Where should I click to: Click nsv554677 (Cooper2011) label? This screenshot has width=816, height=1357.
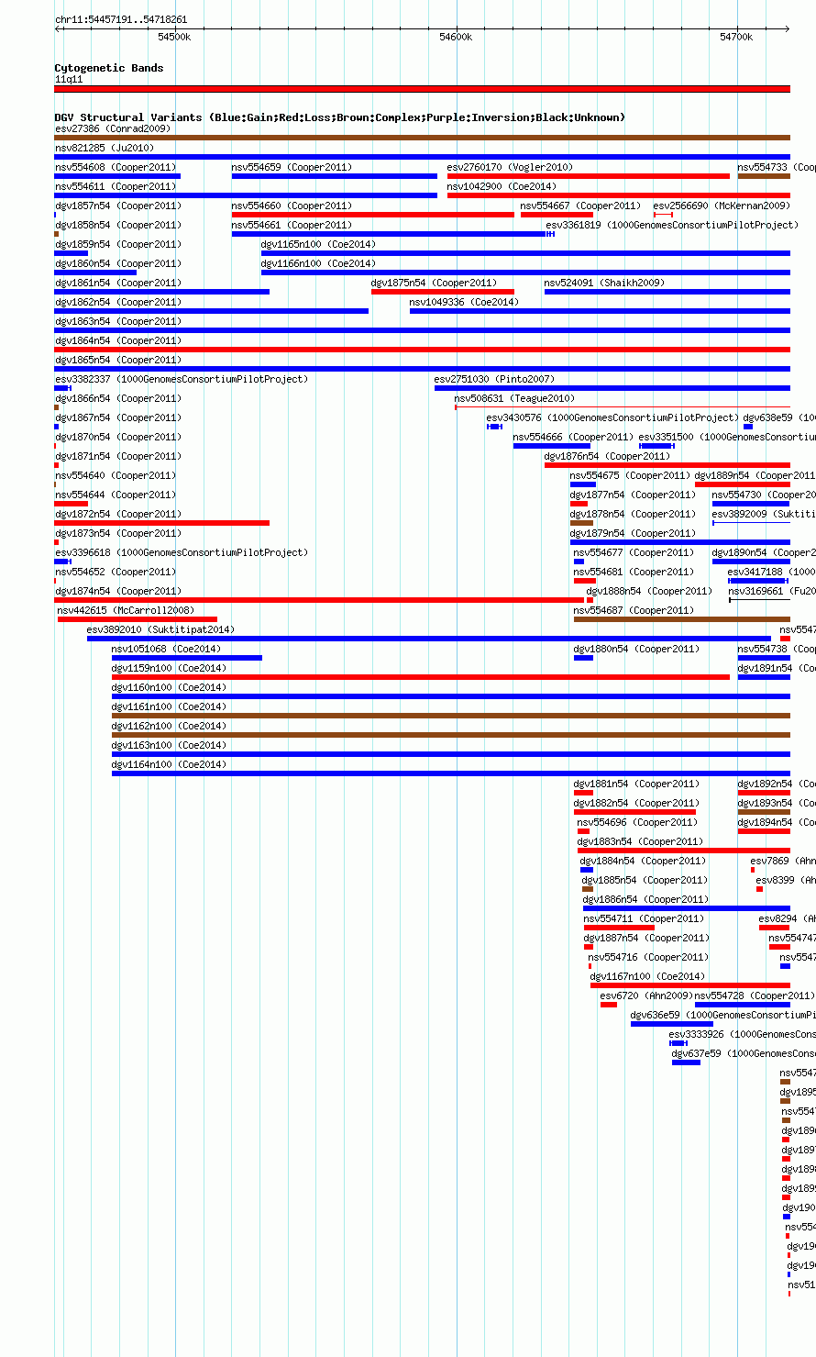click(x=634, y=552)
